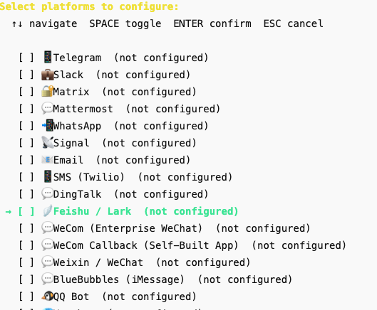Click the satellite dish icon beside Signal
The image size is (377, 310).
47,142
